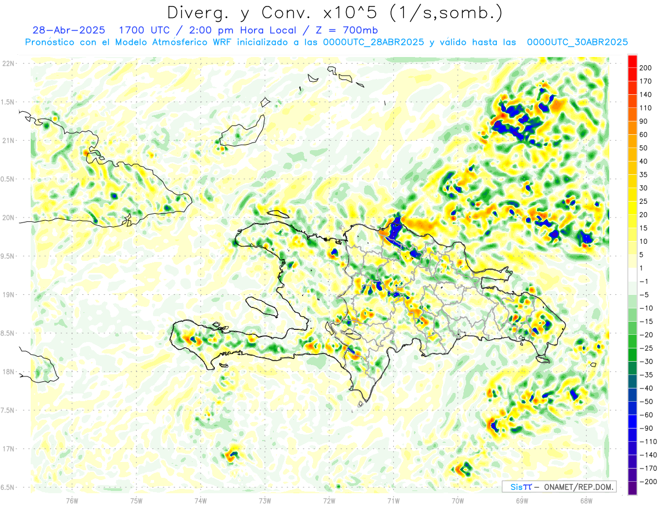Click the '-110' colorbar label
The image size is (658, 508).
click(648, 441)
